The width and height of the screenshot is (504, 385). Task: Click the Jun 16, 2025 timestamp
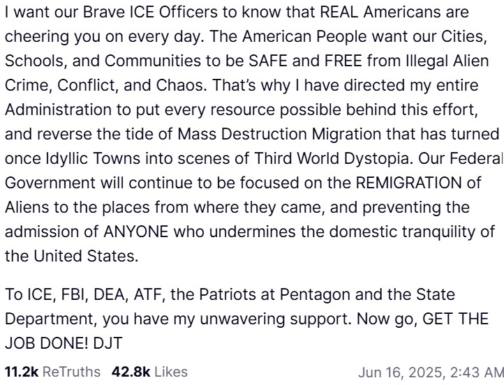[431, 372]
